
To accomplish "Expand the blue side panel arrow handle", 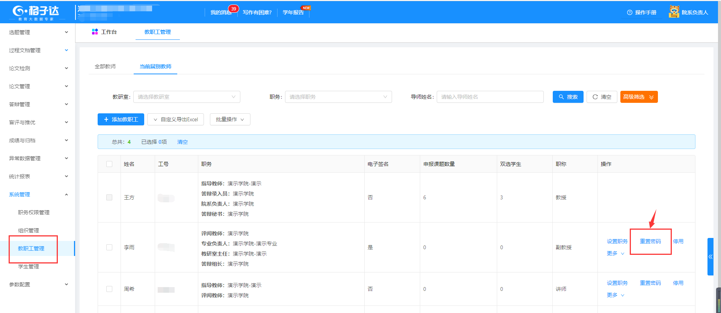I will pyautogui.click(x=710, y=257).
